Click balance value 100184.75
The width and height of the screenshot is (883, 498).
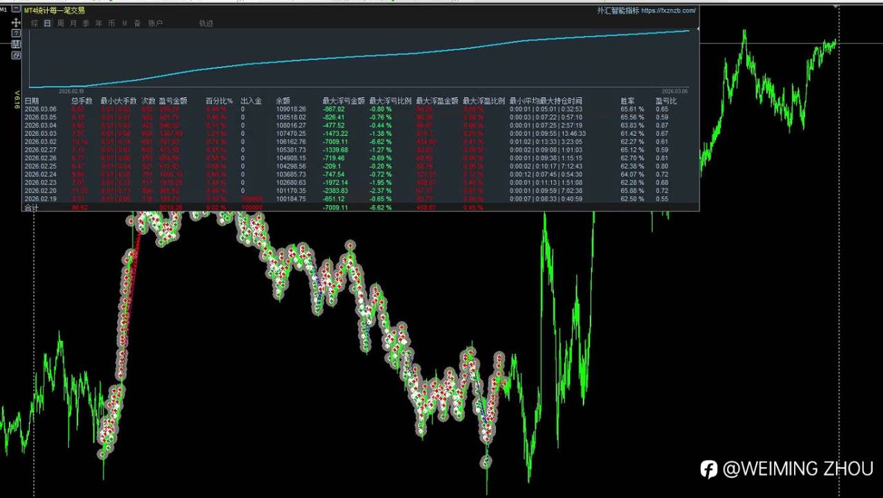point(290,199)
